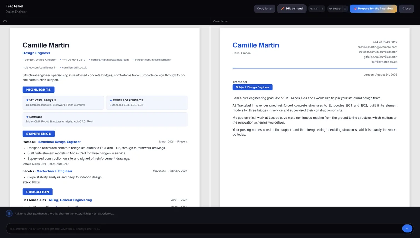The height and width of the screenshot is (238, 420).
Task: Close the document preview
Action: tap(406, 9)
